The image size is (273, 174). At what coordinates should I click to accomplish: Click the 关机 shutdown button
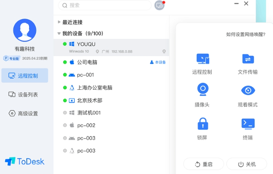[247, 164]
